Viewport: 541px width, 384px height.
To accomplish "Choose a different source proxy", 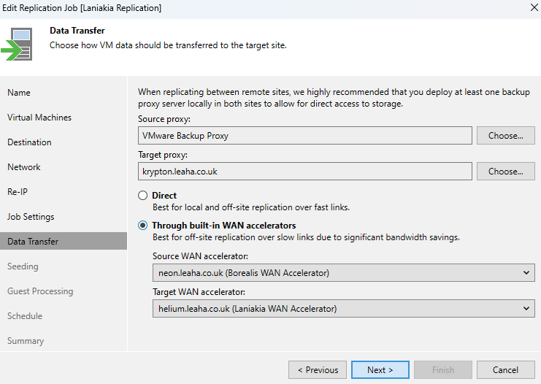I will click(506, 136).
